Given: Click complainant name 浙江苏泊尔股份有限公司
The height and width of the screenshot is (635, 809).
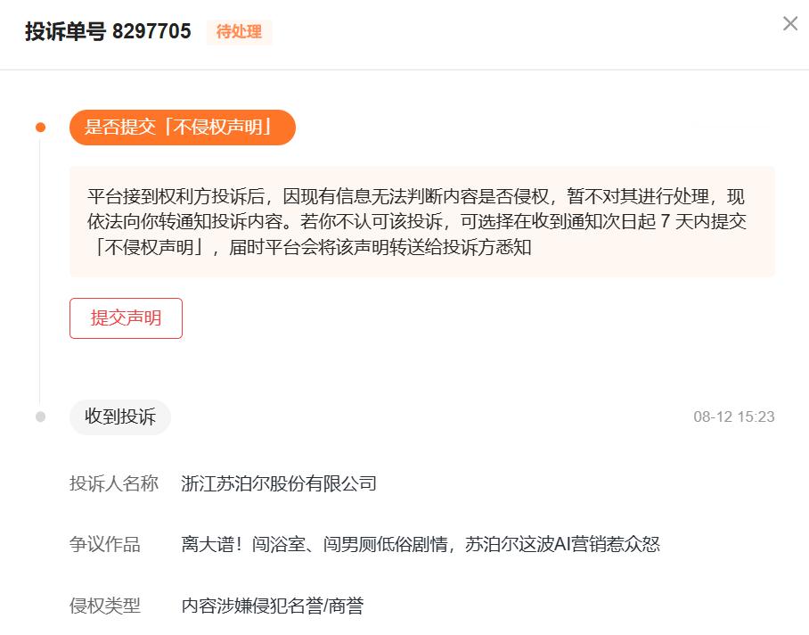Looking at the screenshot, I should click(x=279, y=483).
